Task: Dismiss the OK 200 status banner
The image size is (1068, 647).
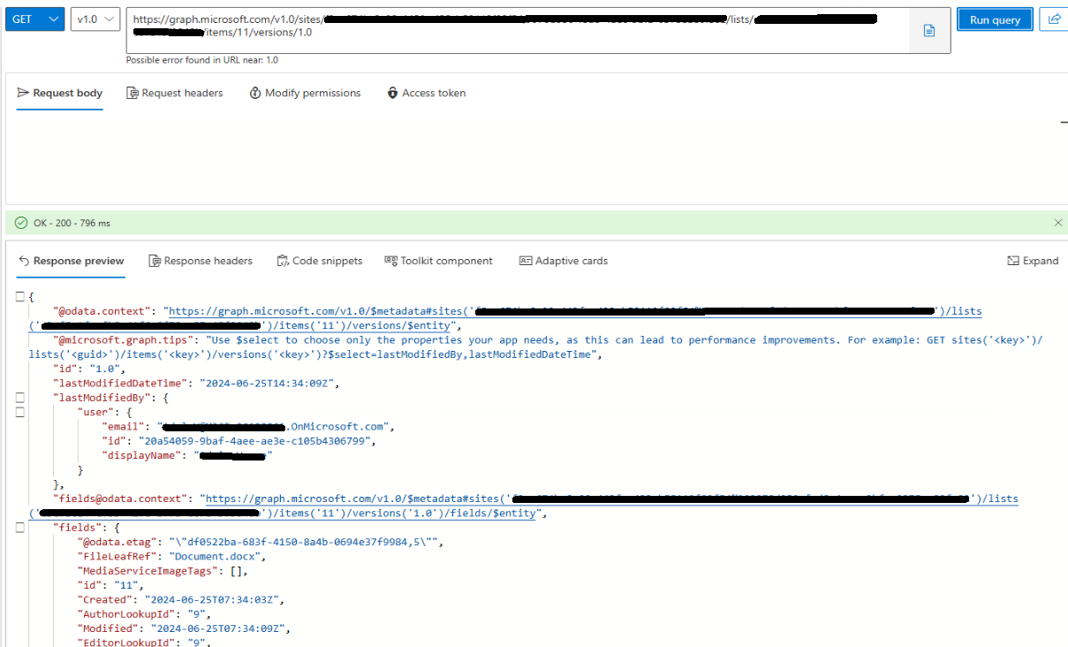Action: (1057, 222)
